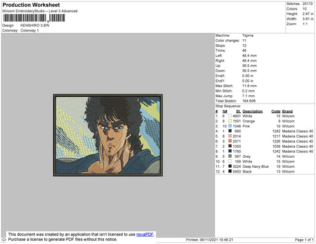This screenshot has height=244, width=316.
Task: Choose the navy swatch for thread 1760
Action: 230,151
